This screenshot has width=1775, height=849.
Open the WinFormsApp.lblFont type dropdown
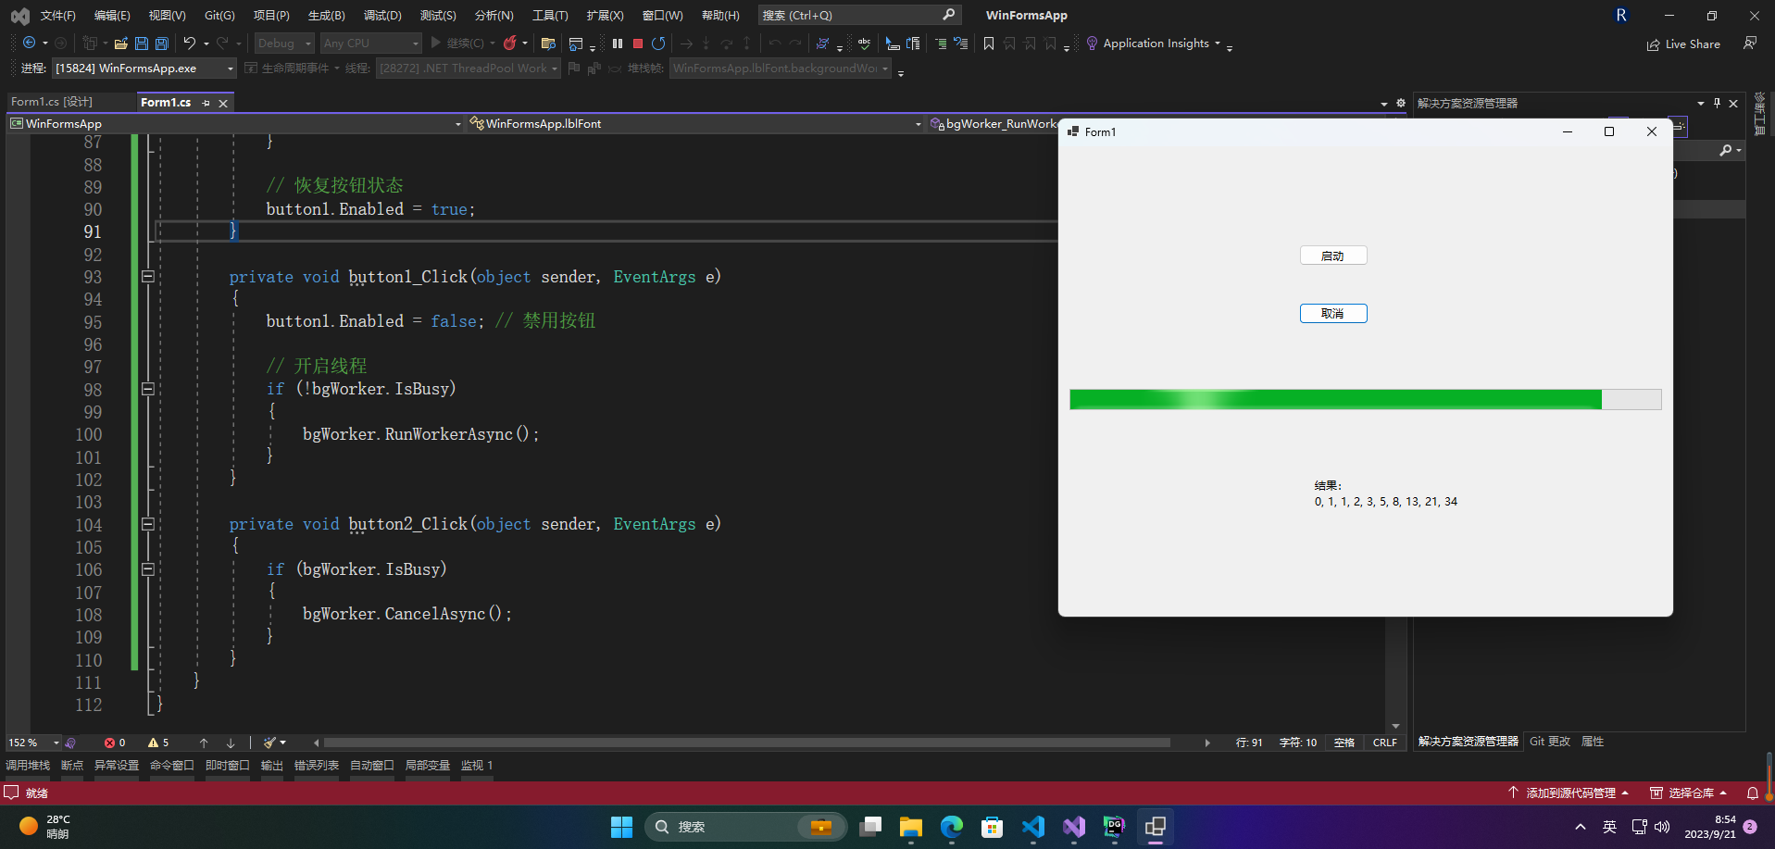coord(694,123)
